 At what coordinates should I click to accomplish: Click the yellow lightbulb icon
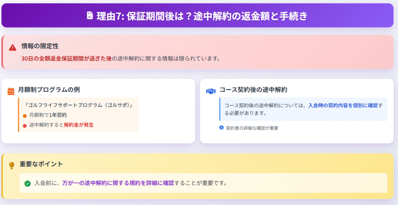[12, 165]
